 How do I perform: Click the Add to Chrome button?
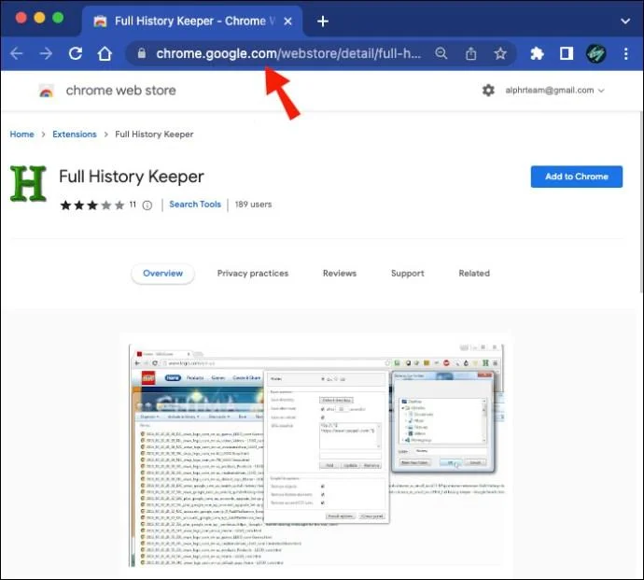tap(577, 177)
